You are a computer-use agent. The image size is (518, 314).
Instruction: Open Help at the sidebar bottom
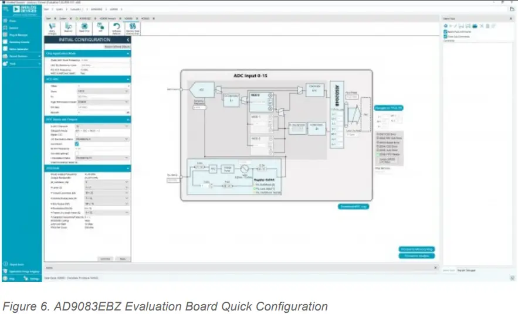tap(12, 279)
